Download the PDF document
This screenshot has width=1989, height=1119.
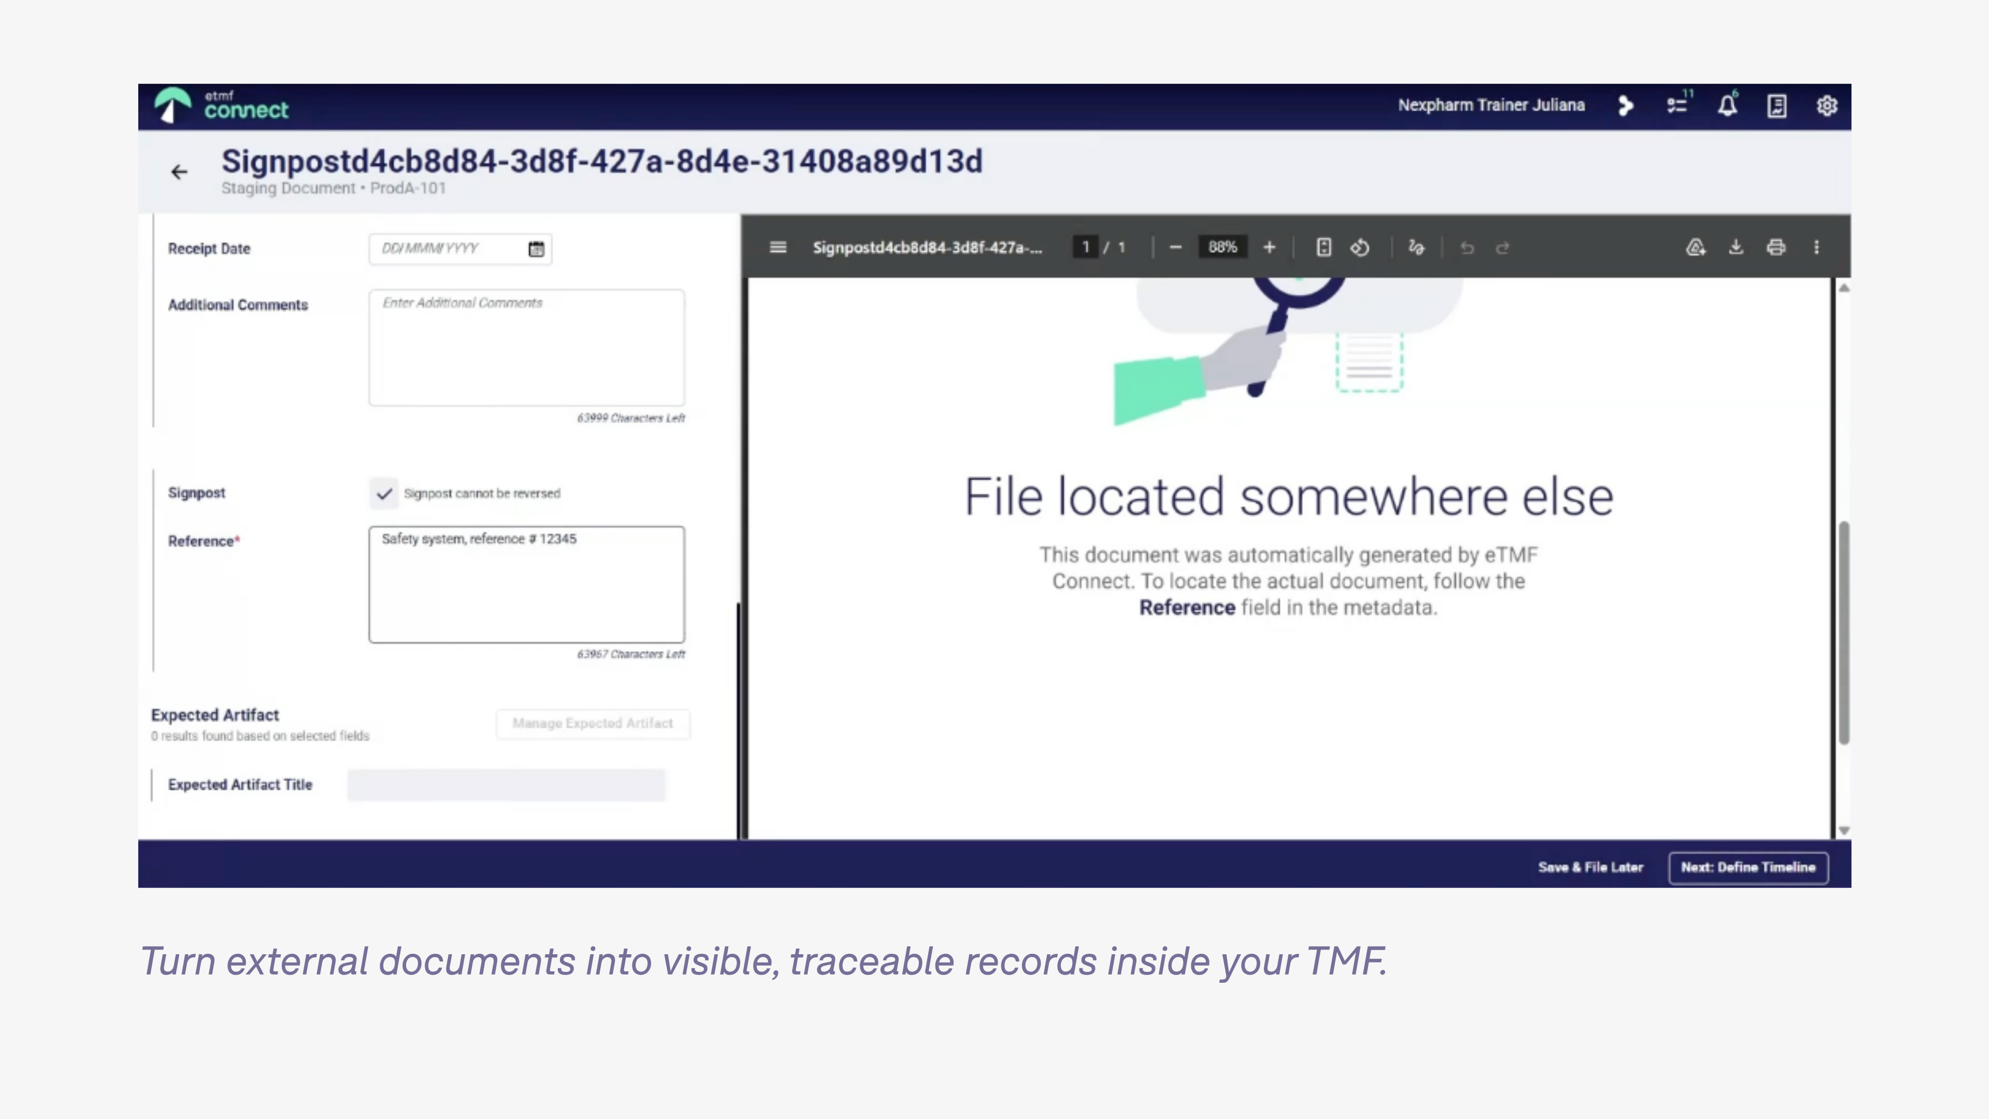(x=1736, y=247)
